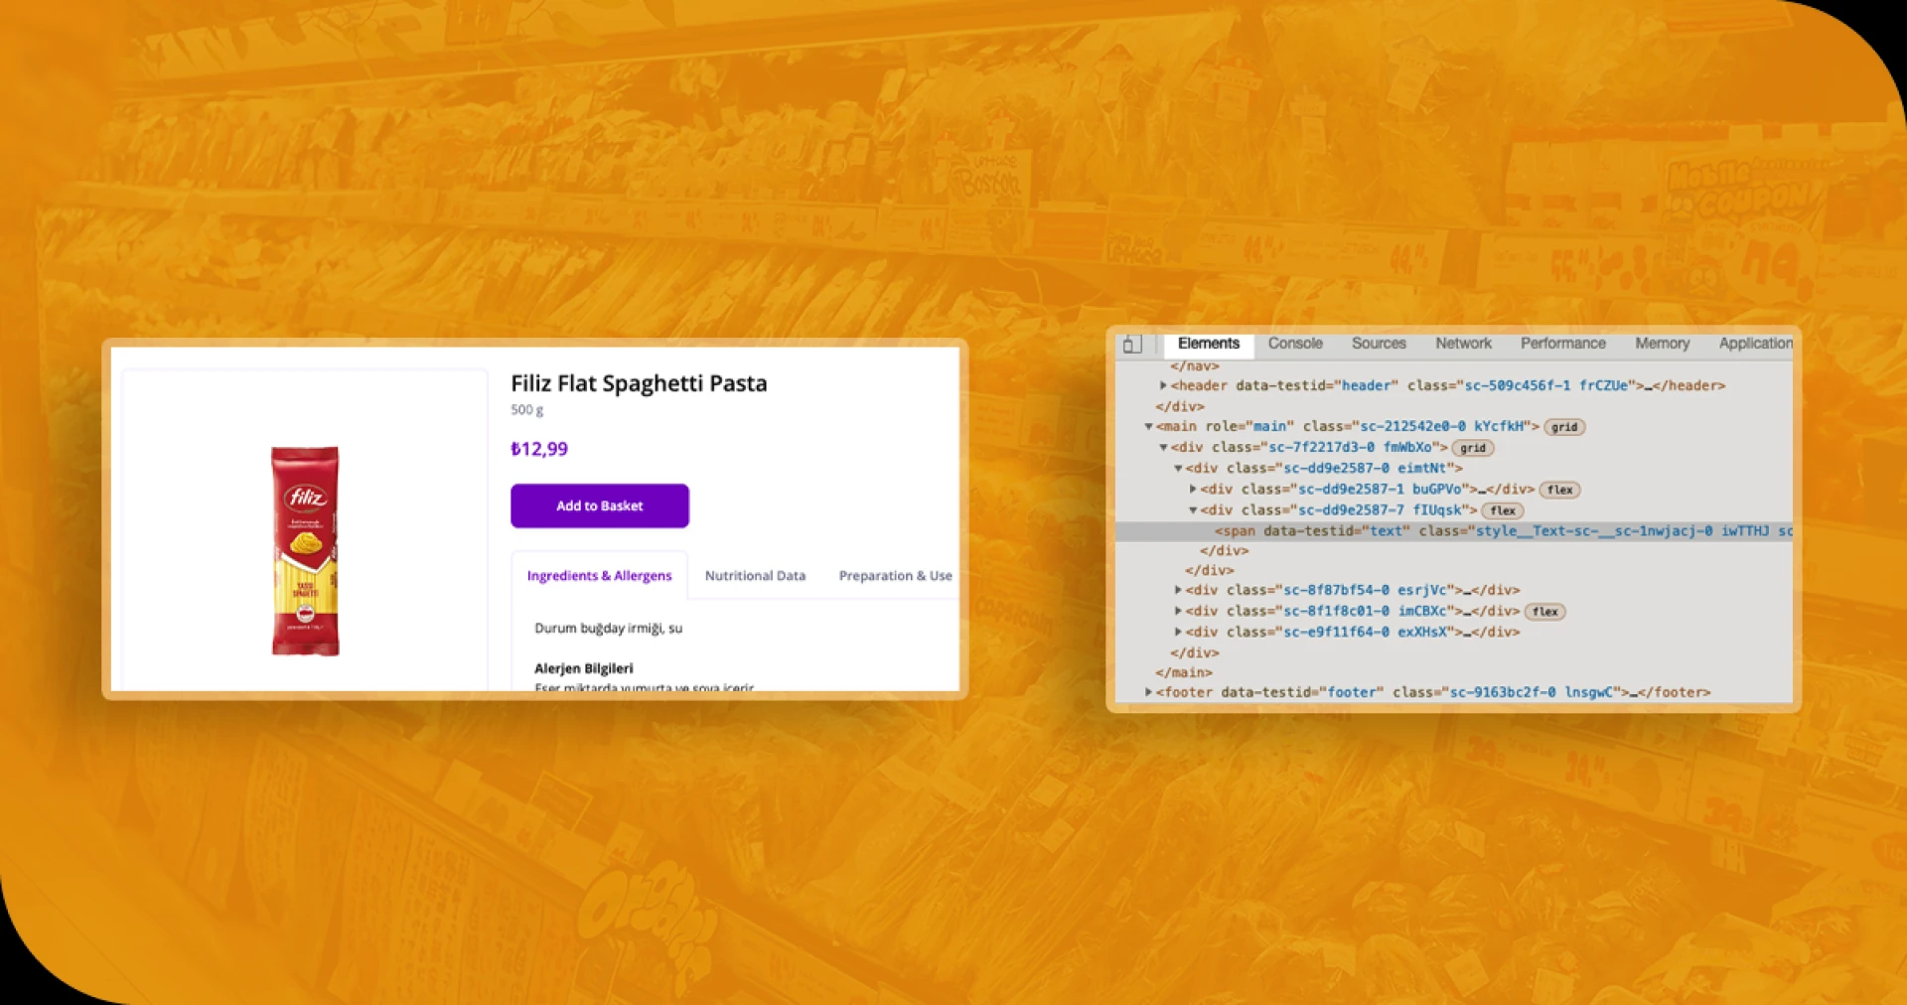This screenshot has height=1005, width=1907.
Task: Open the Preparation & Use tab
Action: click(894, 576)
